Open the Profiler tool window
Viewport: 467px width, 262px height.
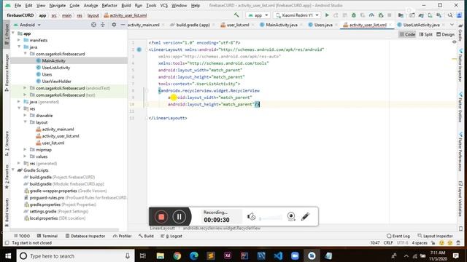click(122, 236)
